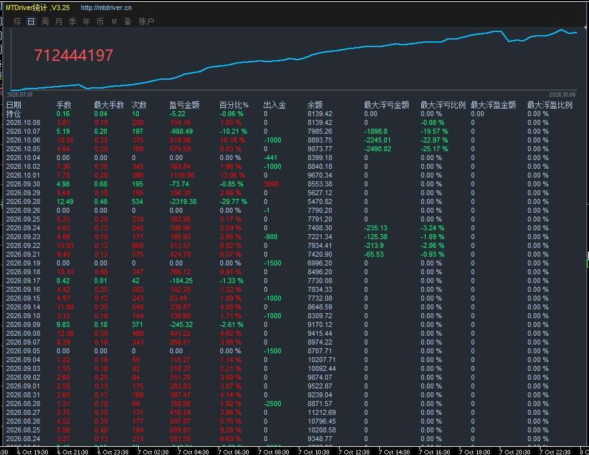Image resolution: width=589 pixels, height=455 pixels.
Task: Switch to the 月 monthly tab
Action: coord(59,21)
